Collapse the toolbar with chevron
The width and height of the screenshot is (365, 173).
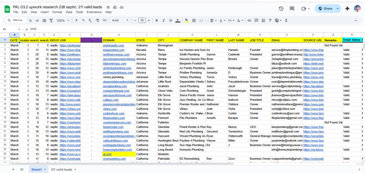point(356,20)
